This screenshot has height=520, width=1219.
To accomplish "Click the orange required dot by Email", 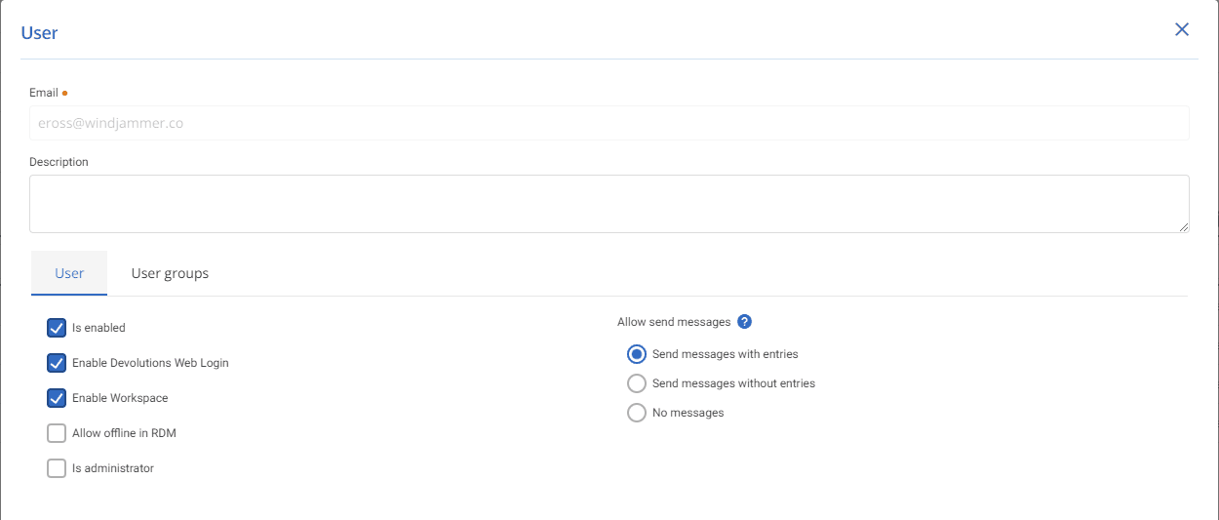I will pos(64,93).
